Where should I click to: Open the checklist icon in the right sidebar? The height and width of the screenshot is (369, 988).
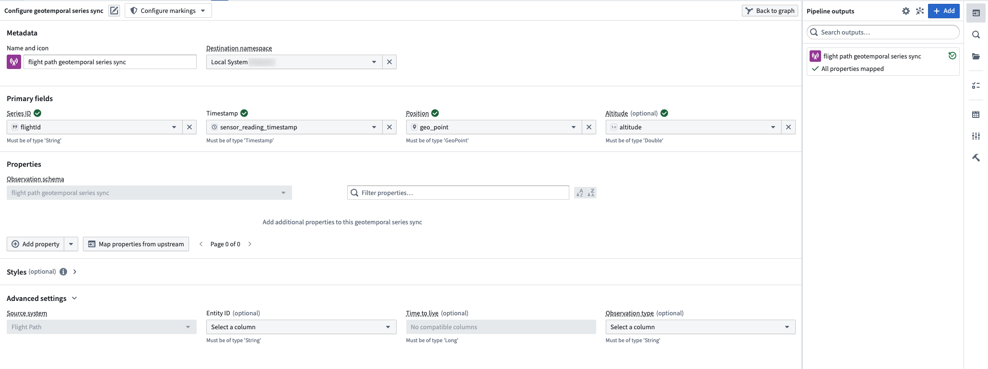coord(976,85)
